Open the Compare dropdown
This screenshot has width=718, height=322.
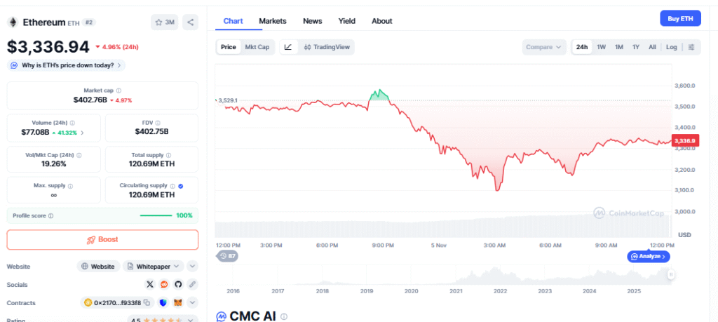tap(543, 47)
